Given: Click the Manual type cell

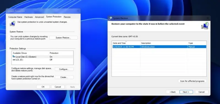Looking at the screenshot, I should click(x=191, y=47).
